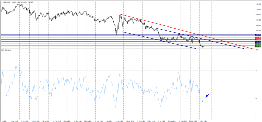This screenshot has width=262, height=122.
Task: Select the green 0.90950 price level tag
Action: [258, 40]
